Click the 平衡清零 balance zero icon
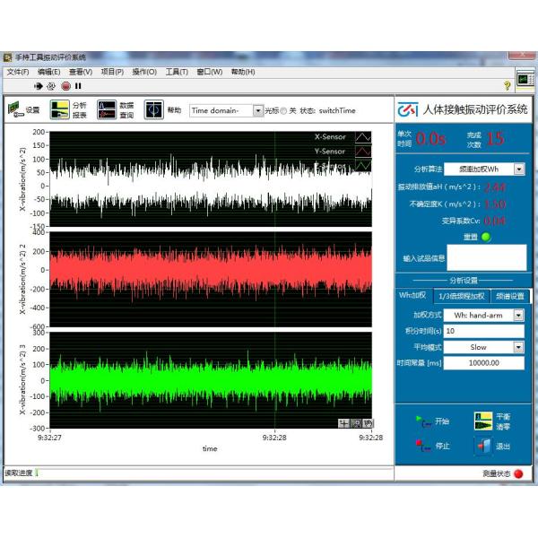 coord(482,421)
